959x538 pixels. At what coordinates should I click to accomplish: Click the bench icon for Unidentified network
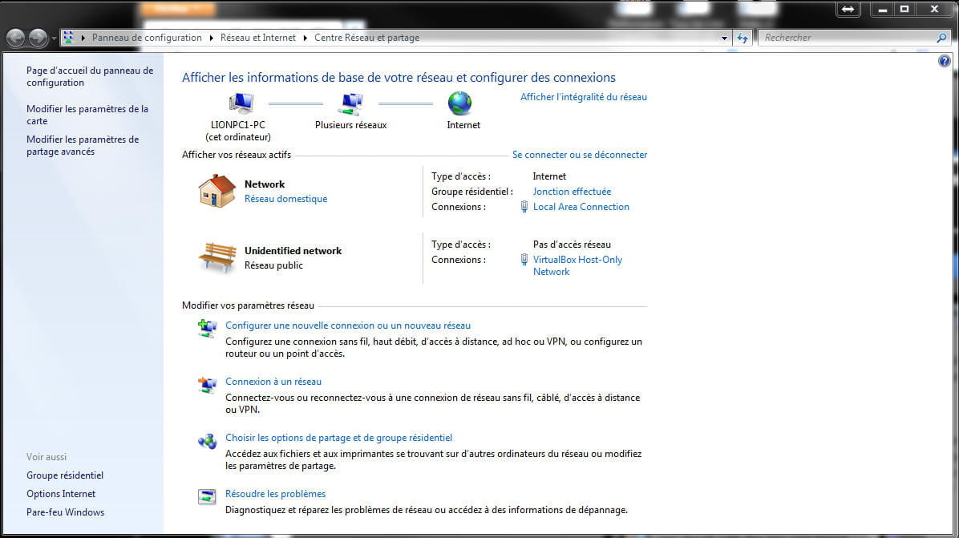tap(216, 257)
